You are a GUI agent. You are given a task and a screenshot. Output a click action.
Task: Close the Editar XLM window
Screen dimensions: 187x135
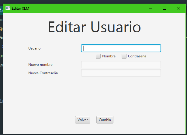(178, 8)
